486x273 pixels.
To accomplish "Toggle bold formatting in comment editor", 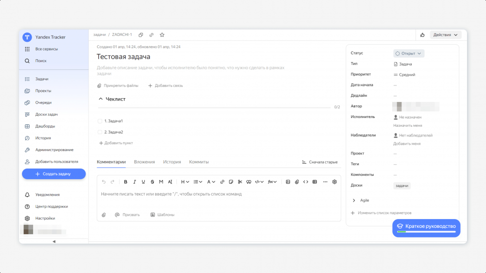I will tap(125, 182).
